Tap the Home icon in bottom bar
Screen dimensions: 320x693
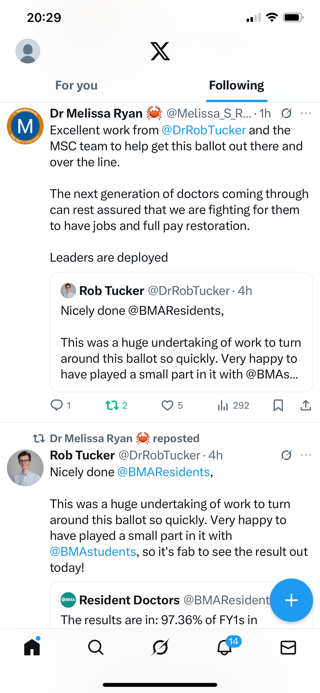click(32, 647)
